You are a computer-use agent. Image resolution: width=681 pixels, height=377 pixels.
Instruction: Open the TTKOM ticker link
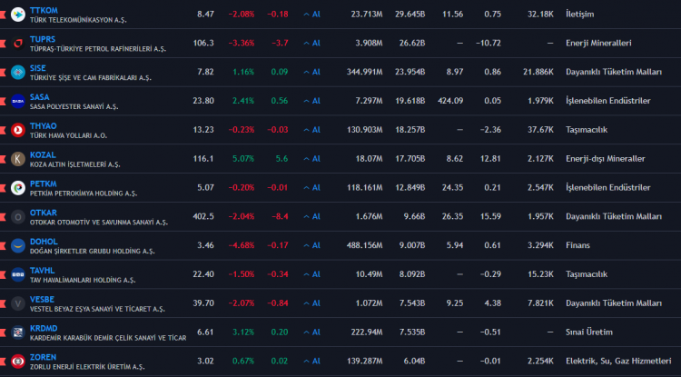click(44, 10)
